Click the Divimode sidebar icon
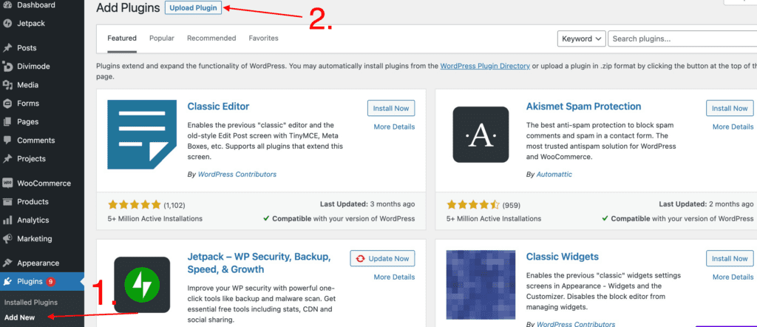The width and height of the screenshot is (757, 327). tap(7, 66)
